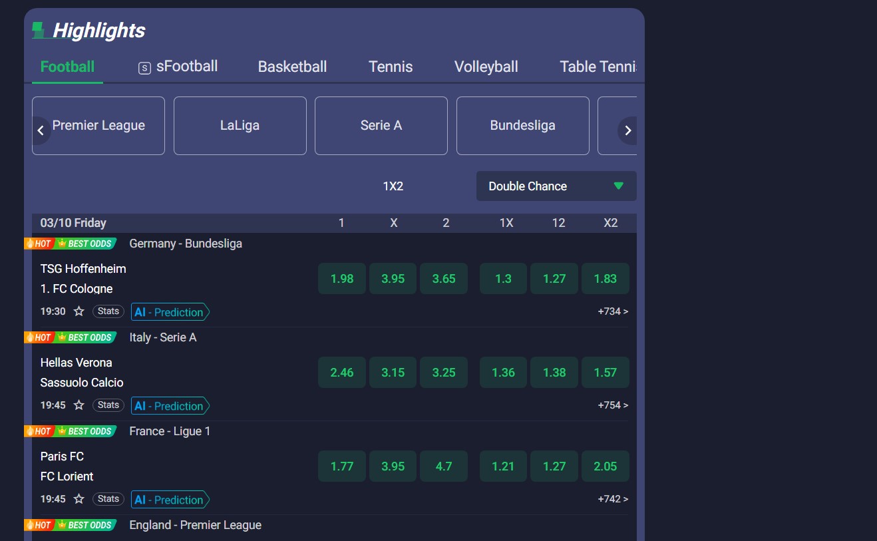Viewport: 877px width, 541px height.
Task: Click the Highlights logo icon
Action: point(39,30)
